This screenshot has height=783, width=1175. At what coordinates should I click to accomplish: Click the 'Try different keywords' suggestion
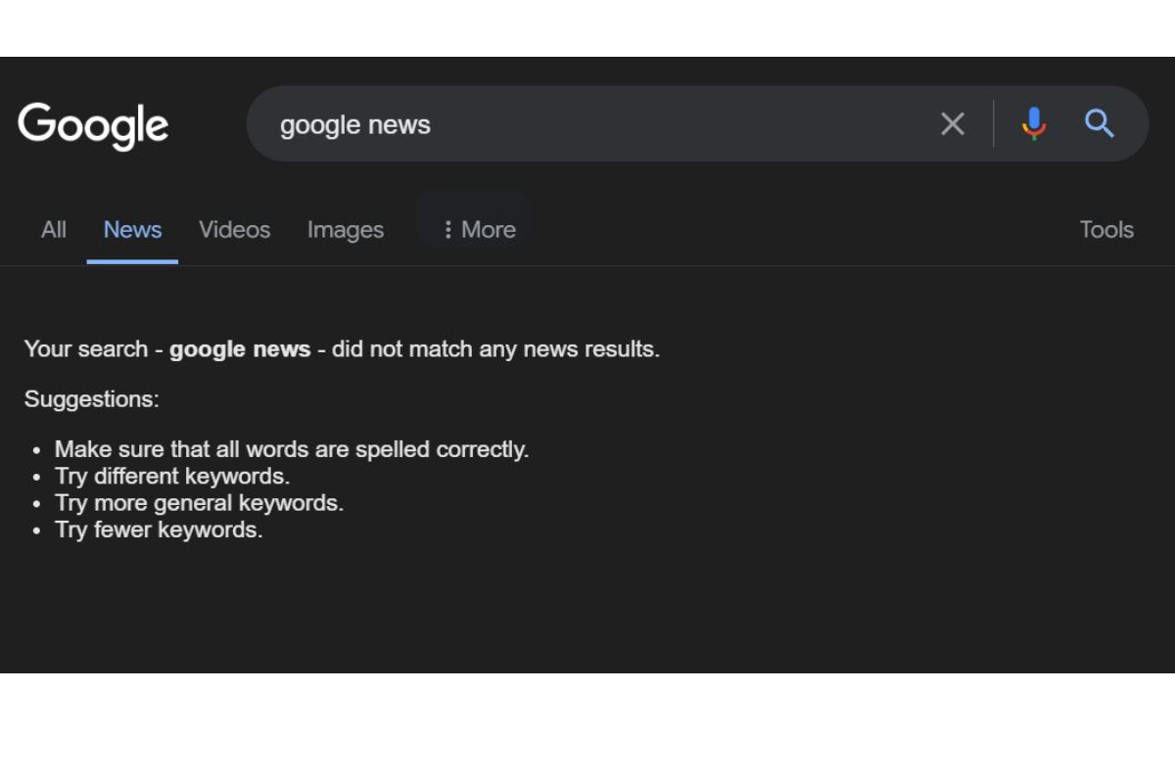click(172, 477)
